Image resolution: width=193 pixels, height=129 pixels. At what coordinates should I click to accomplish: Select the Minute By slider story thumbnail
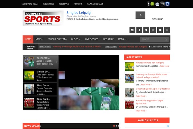29,75
